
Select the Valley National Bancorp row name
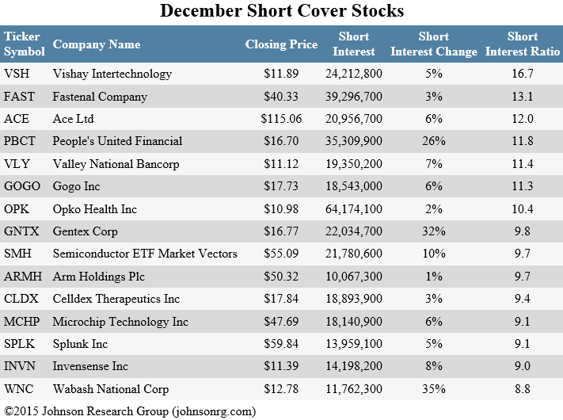click(116, 164)
